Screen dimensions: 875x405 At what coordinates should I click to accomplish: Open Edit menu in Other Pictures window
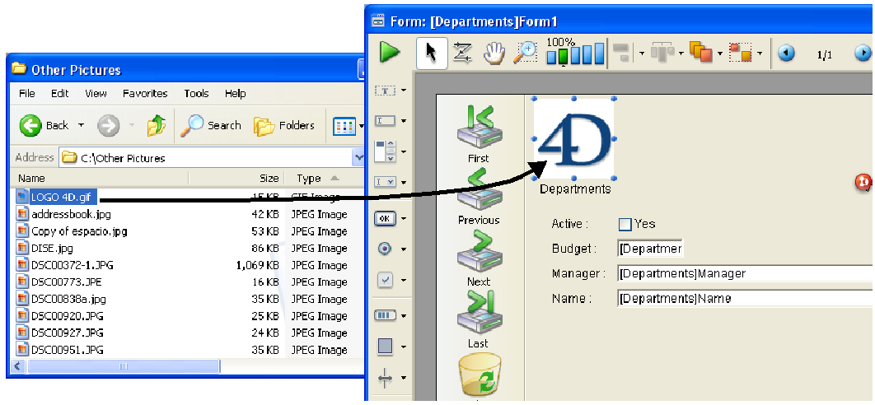59,94
